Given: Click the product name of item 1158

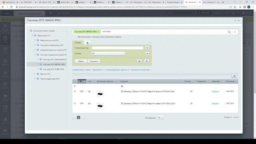Looking at the screenshot, I should click(149, 92).
